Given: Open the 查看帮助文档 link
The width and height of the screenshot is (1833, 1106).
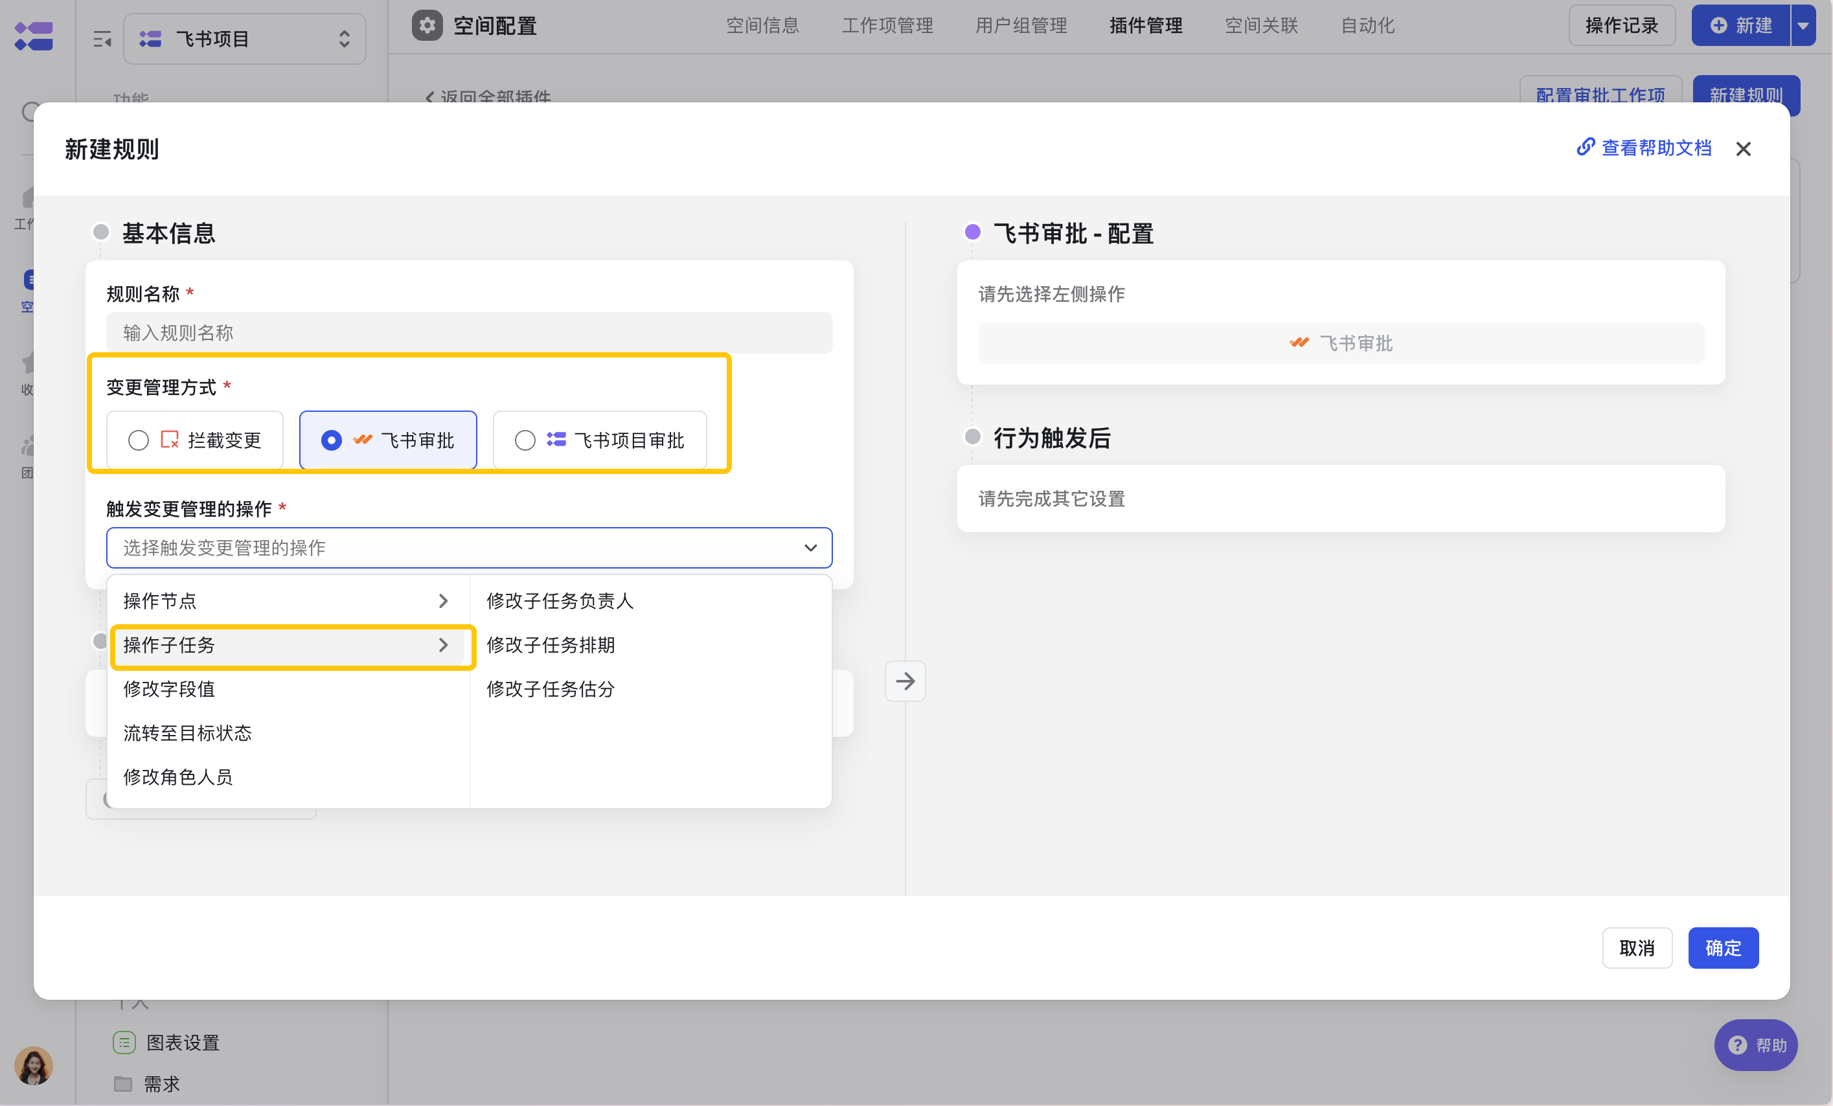Looking at the screenshot, I should [x=1644, y=147].
